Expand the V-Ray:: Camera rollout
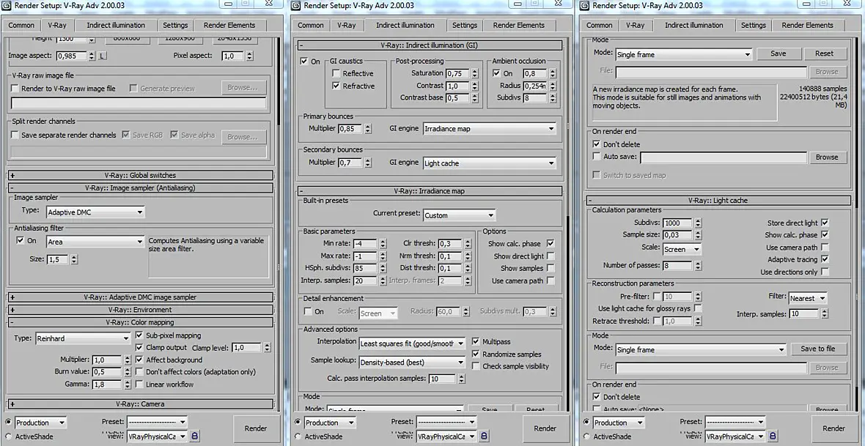 140,404
